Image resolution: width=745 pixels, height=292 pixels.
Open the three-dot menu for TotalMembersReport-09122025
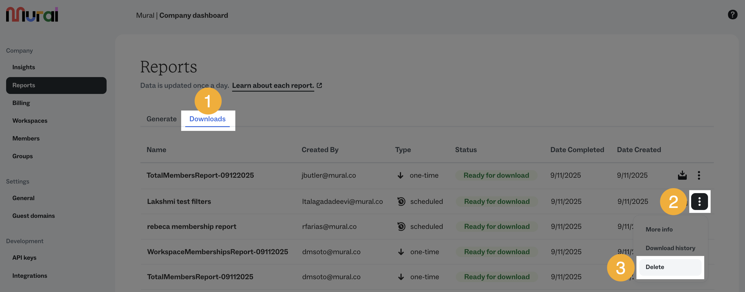pyautogui.click(x=699, y=175)
